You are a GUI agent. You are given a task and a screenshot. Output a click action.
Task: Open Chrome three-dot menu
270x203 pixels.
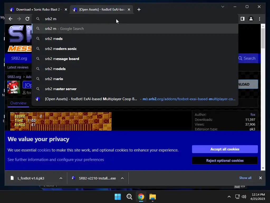point(259,19)
